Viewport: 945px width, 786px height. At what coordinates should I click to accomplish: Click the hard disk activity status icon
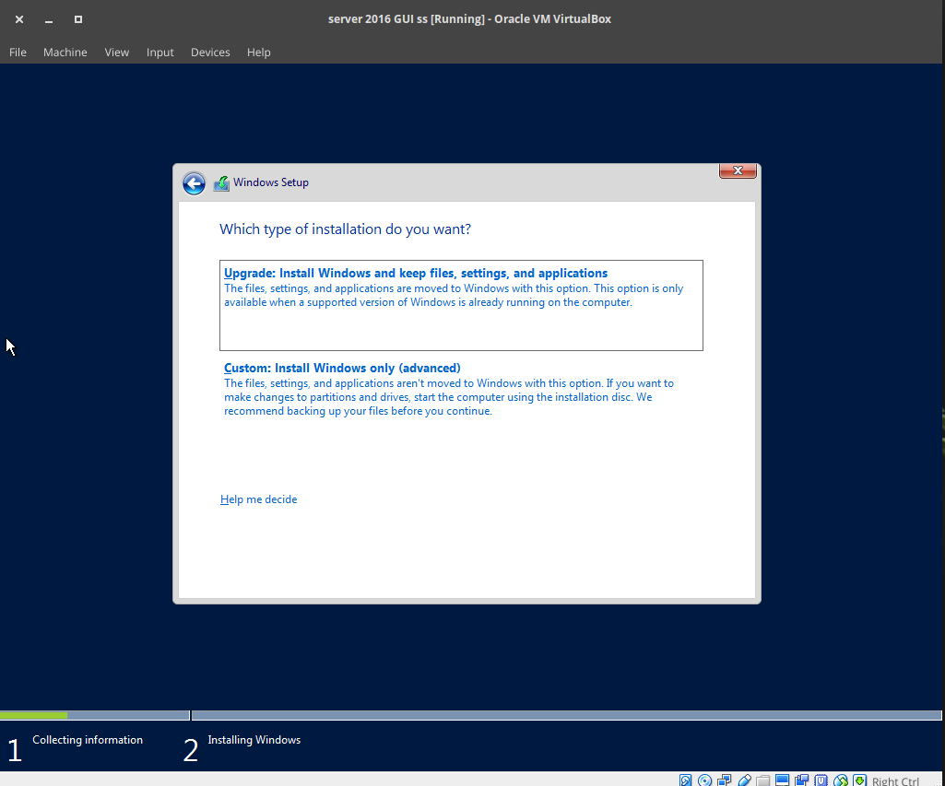tap(685, 780)
